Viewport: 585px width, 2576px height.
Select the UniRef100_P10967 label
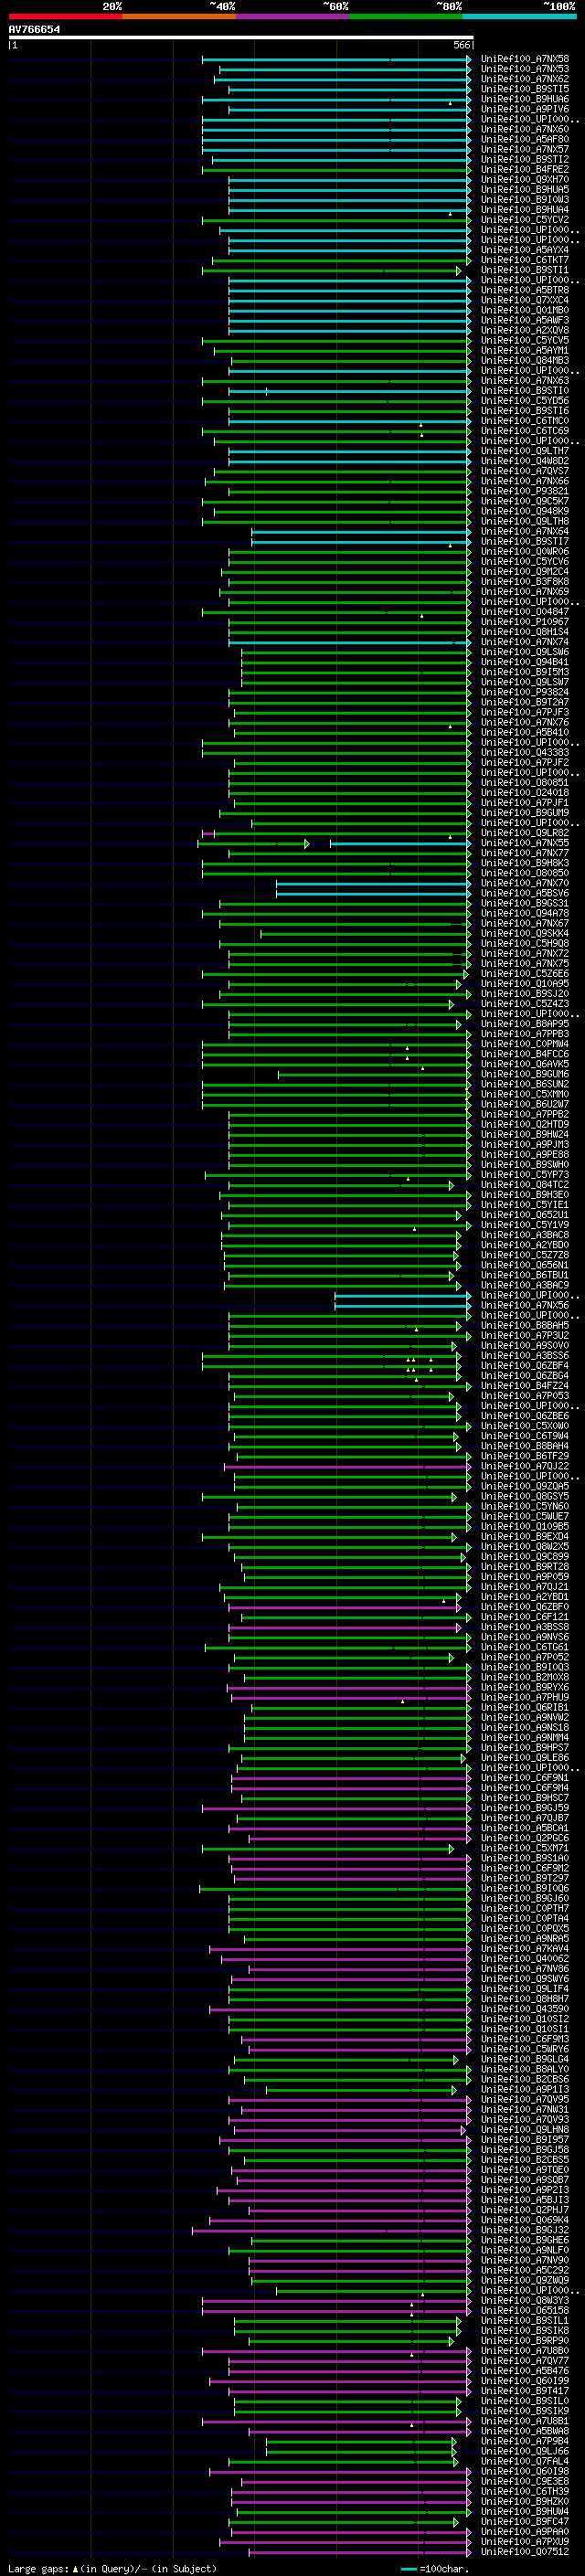tap(525, 621)
